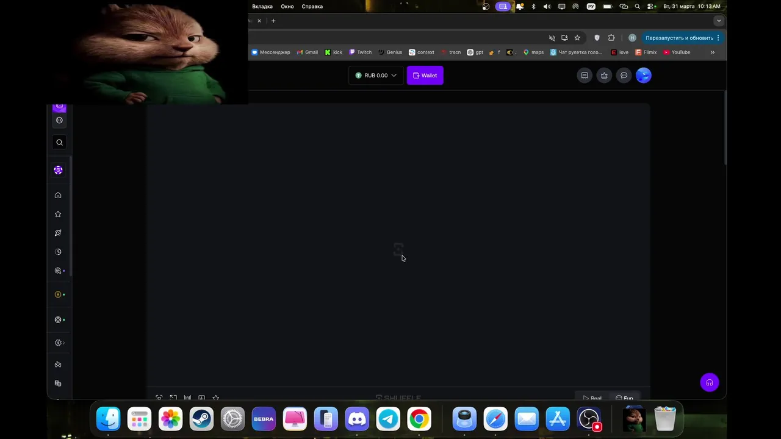Switch game to Real mode
Image resolution: width=781 pixels, height=439 pixels.
[x=592, y=398]
